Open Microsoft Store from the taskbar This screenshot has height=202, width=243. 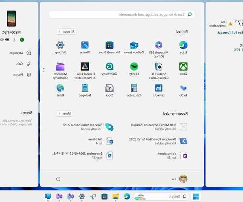(104, 196)
